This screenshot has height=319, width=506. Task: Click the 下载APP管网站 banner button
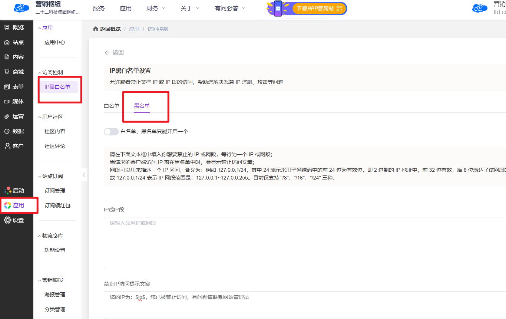click(318, 8)
